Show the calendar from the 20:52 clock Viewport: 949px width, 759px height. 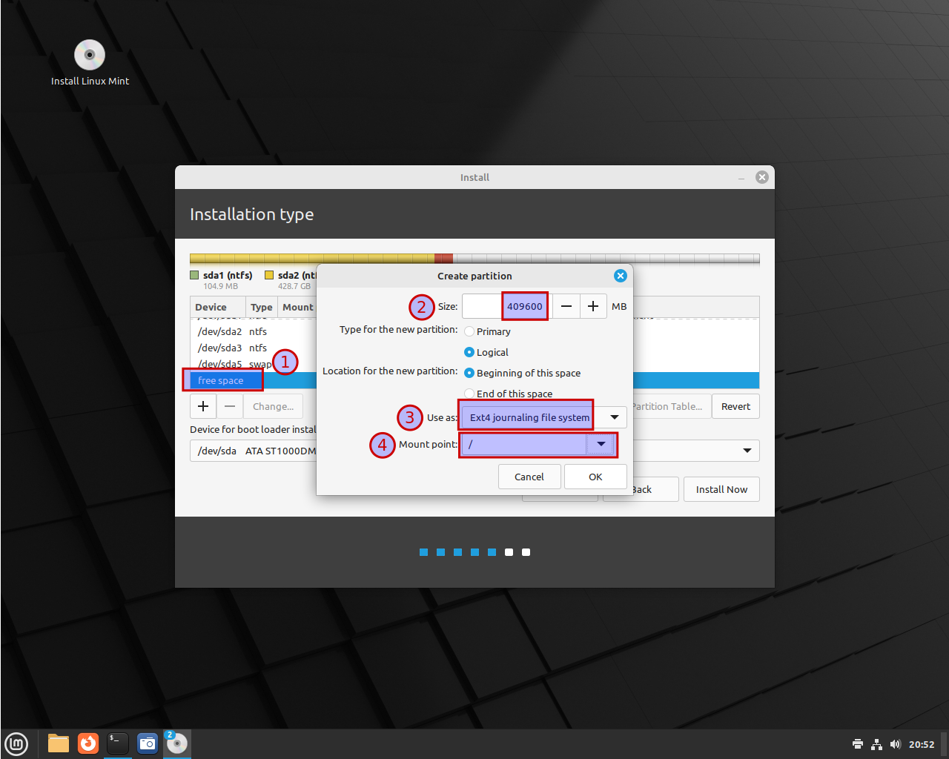click(x=922, y=744)
